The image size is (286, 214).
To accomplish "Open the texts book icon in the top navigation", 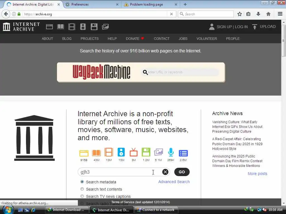I will (x=61, y=27).
